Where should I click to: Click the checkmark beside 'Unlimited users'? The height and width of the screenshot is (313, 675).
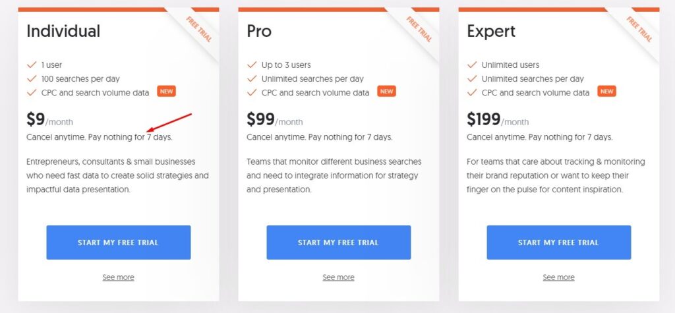click(472, 65)
